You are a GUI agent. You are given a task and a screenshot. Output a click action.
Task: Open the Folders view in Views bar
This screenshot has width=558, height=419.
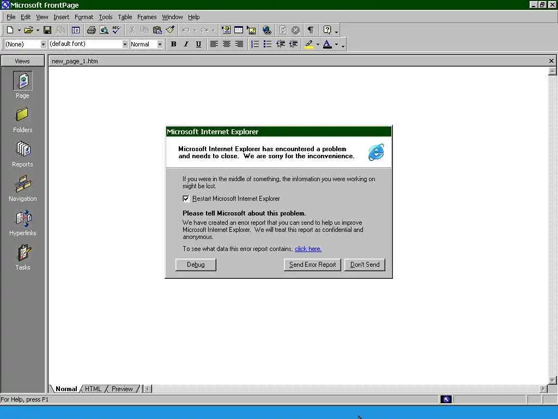(22, 120)
